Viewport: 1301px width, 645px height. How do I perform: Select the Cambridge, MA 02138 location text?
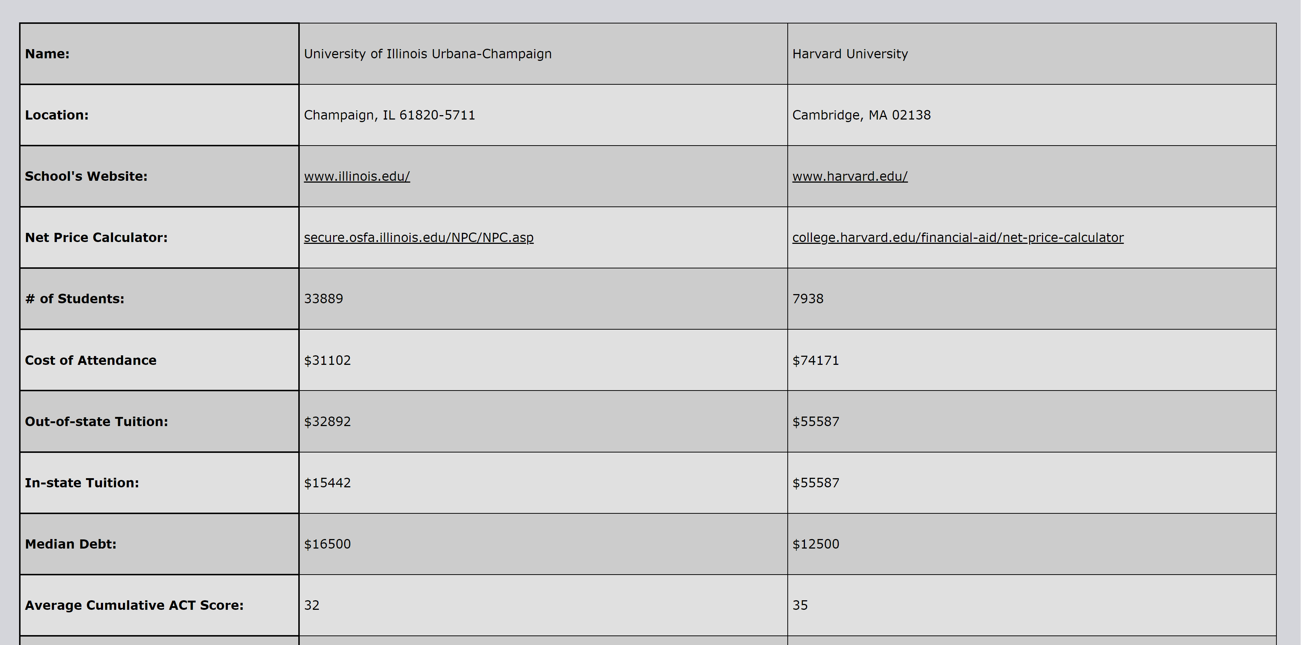pyautogui.click(x=861, y=115)
